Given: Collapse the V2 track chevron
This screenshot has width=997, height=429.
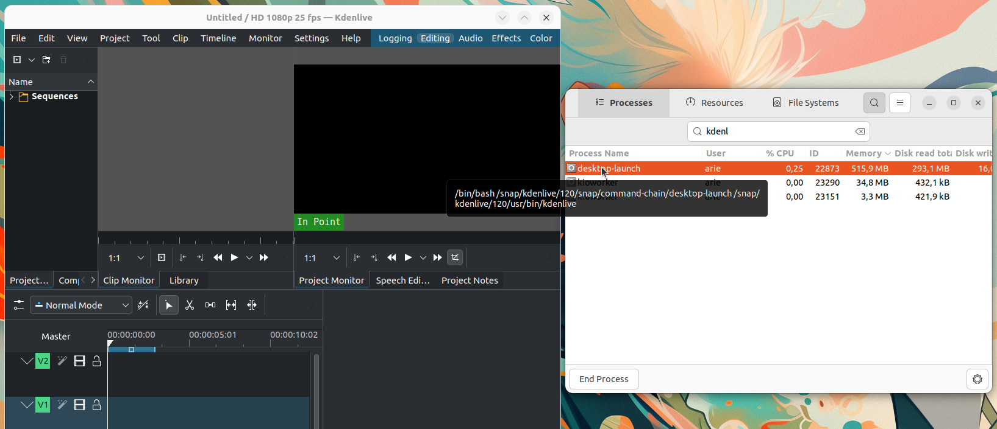Looking at the screenshot, I should (x=27, y=361).
